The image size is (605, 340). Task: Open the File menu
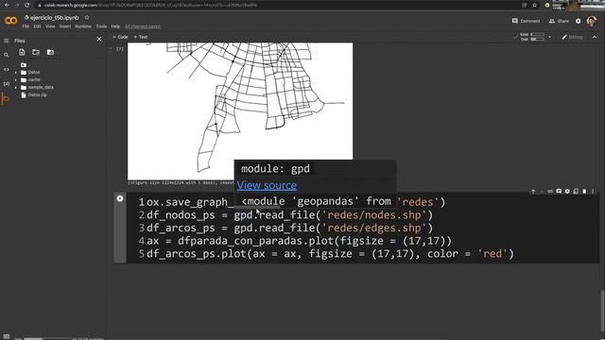click(x=26, y=26)
